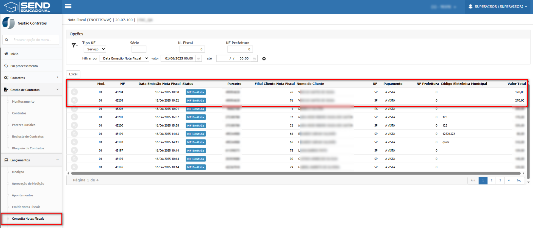The width and height of the screenshot is (533, 228).
Task: Open calendar picker for 'até' date
Action: click(x=254, y=59)
